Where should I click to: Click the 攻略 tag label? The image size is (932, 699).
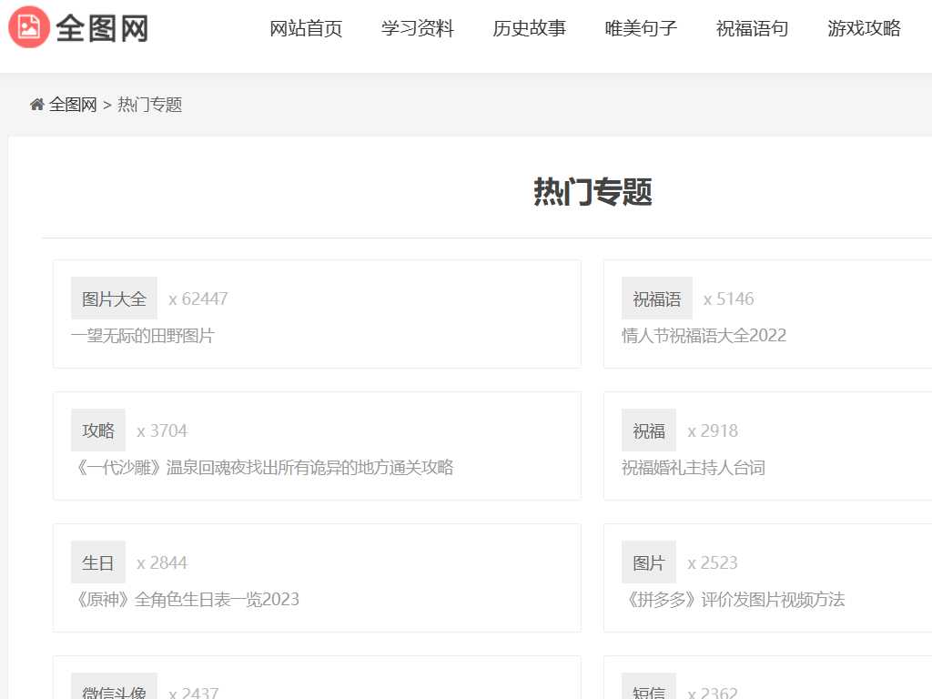click(x=97, y=430)
